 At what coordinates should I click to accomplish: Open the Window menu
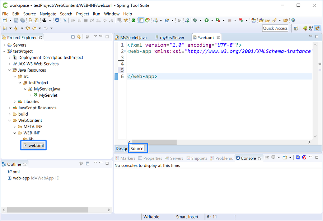[112, 14]
